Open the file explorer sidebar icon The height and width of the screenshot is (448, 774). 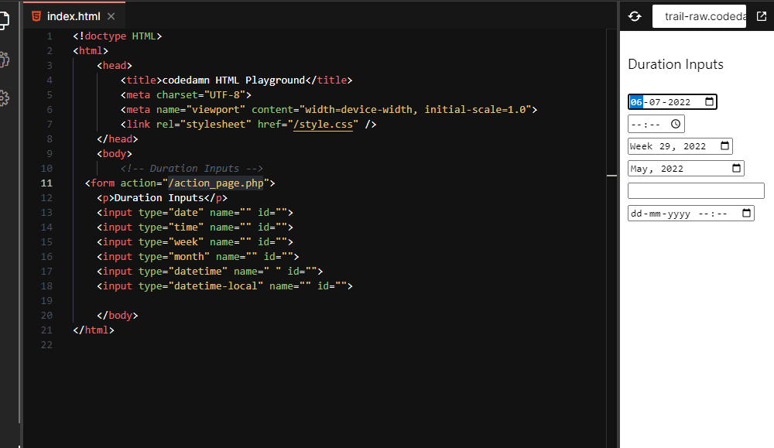tap(4, 21)
